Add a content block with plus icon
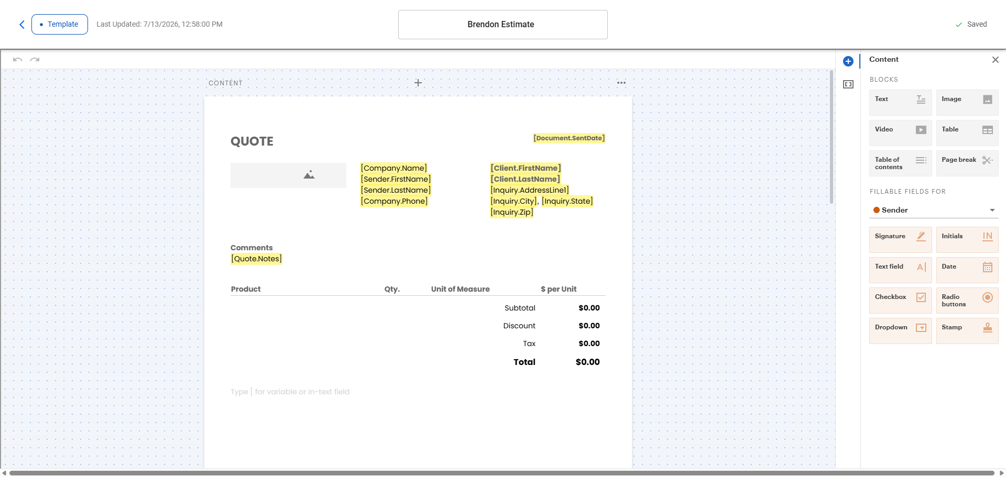Screen dimensions: 1006x477 (418, 83)
